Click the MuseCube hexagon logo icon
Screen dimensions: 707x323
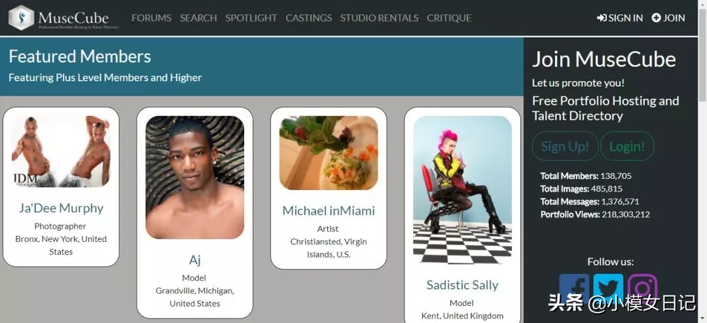click(21, 18)
